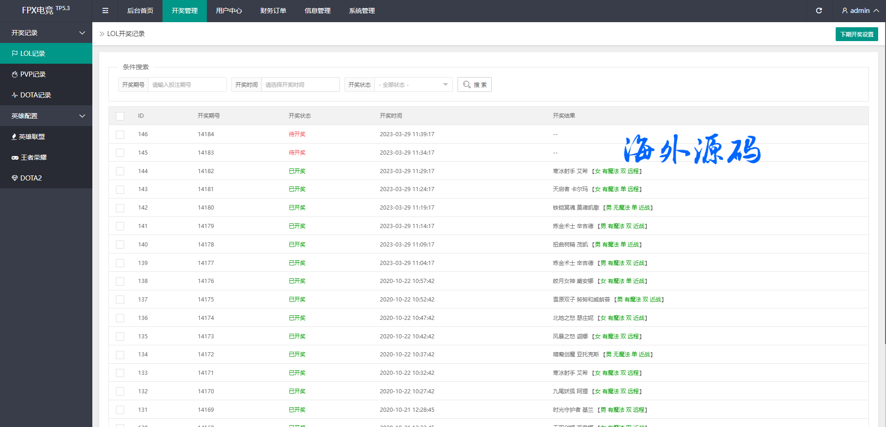Toggle the select-all header checkbox
The width and height of the screenshot is (886, 427).
coord(120,116)
